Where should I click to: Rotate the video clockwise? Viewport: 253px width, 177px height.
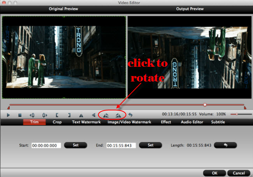[118, 115]
